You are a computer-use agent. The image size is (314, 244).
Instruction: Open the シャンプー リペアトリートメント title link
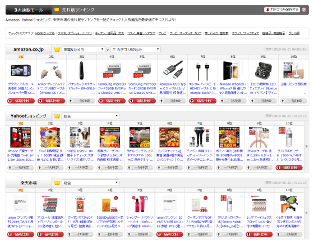(140, 222)
